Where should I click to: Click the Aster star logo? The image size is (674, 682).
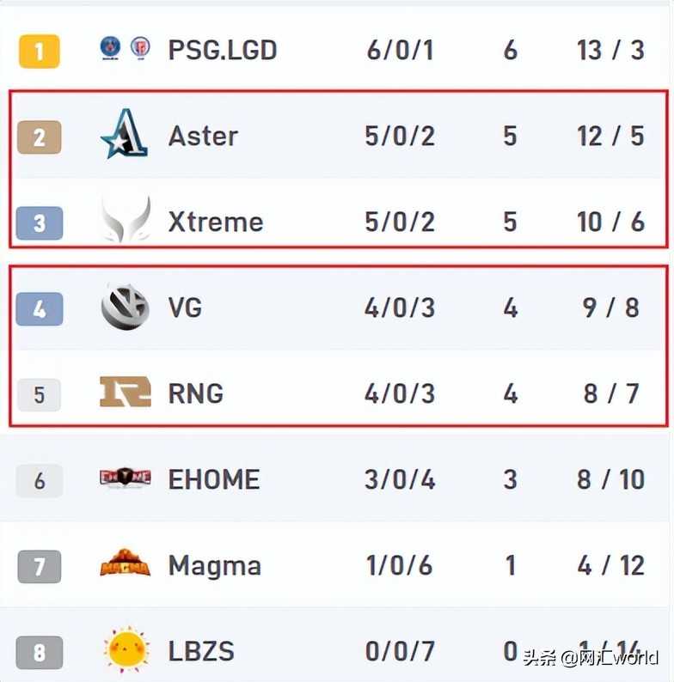(125, 133)
